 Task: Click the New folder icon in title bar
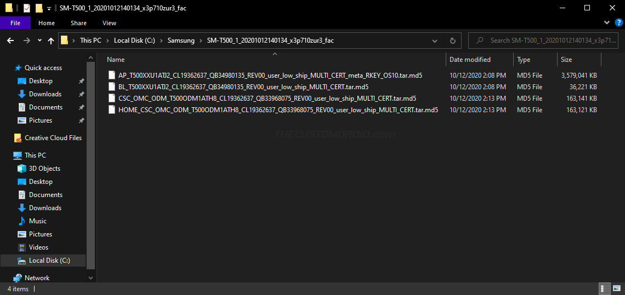click(39, 8)
